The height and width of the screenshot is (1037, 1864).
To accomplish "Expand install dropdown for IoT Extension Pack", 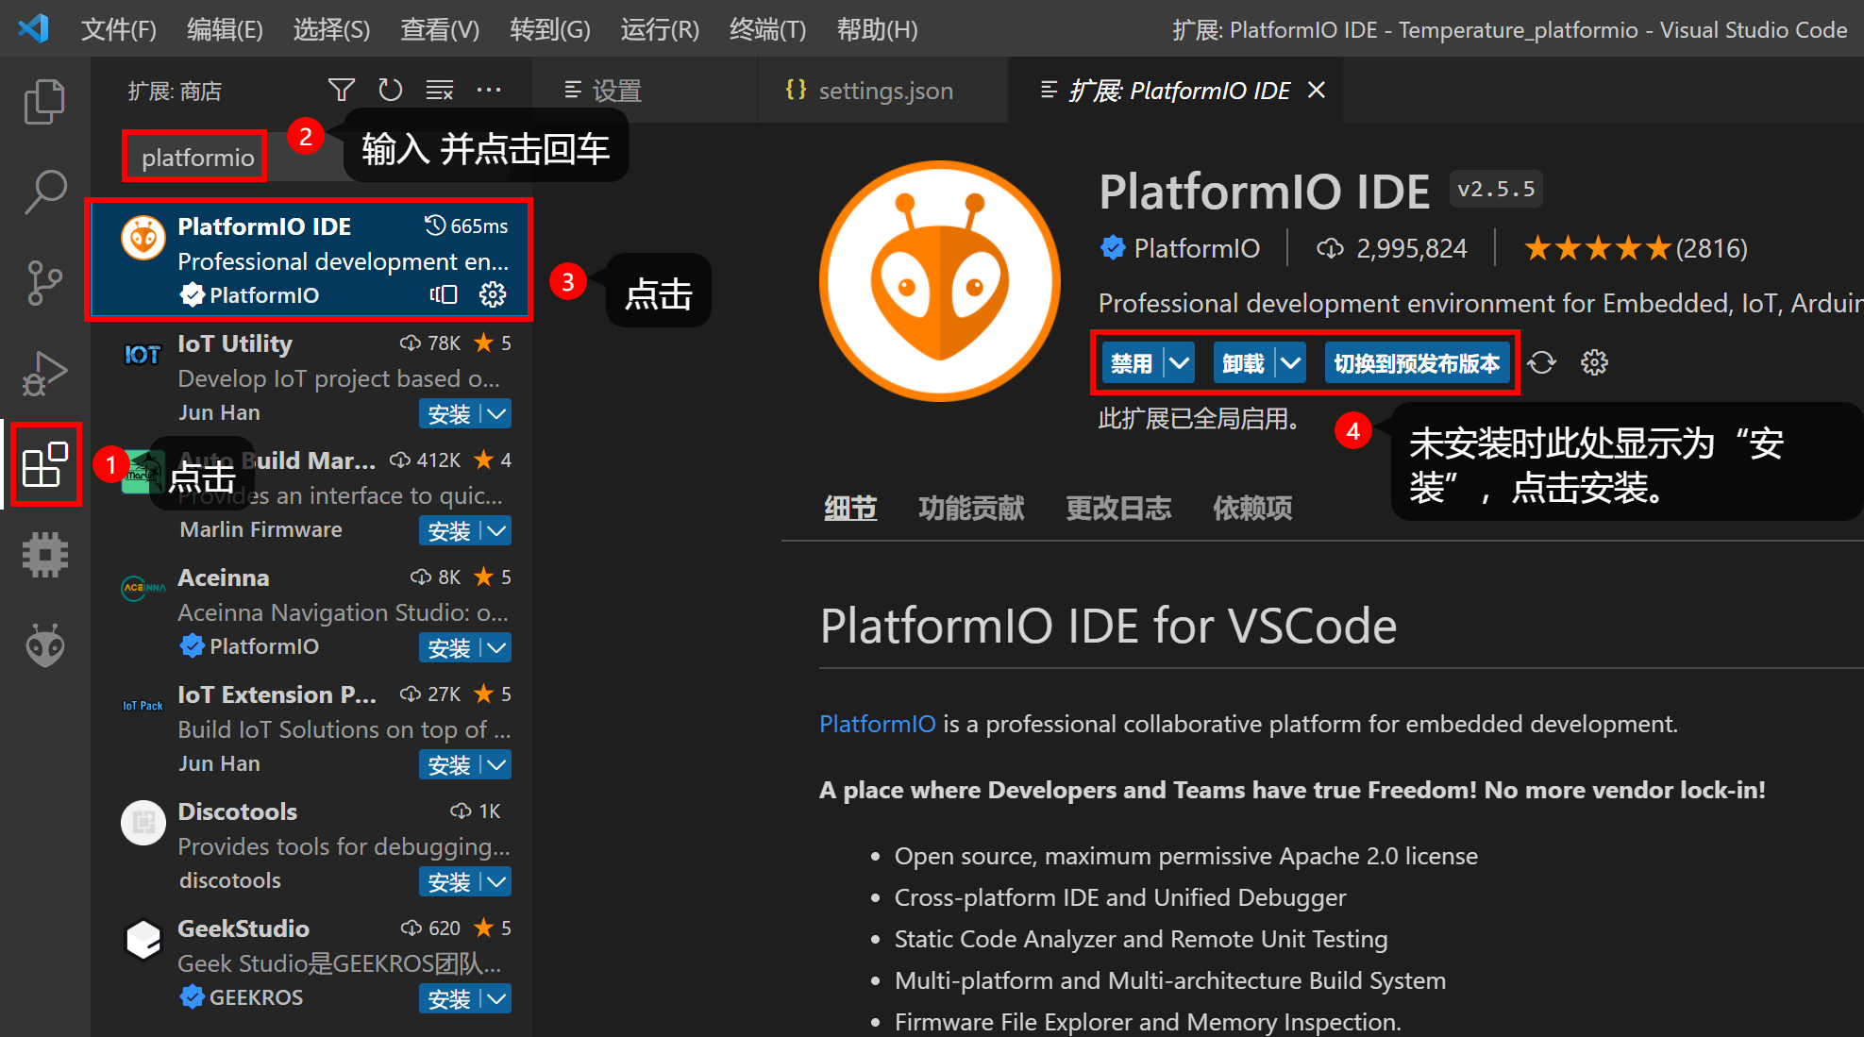I will (496, 765).
